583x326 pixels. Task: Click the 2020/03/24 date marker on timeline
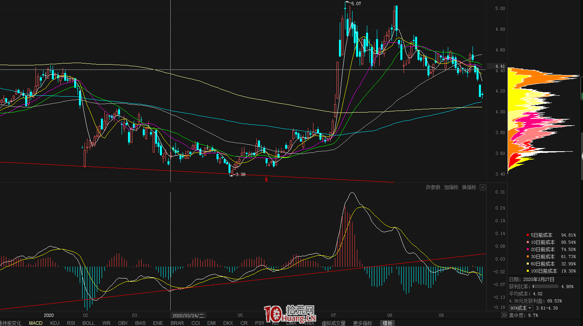[x=188, y=316]
